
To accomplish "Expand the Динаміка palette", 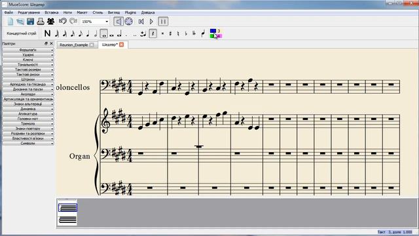I will [28, 109].
